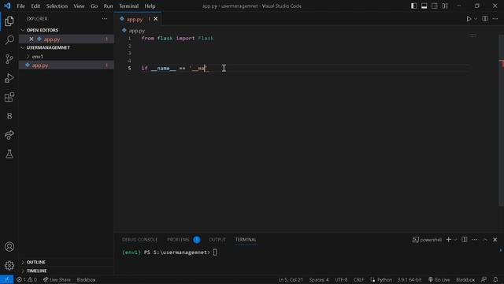Switch to the Output tab
This screenshot has height=284, width=504.
pos(217,240)
